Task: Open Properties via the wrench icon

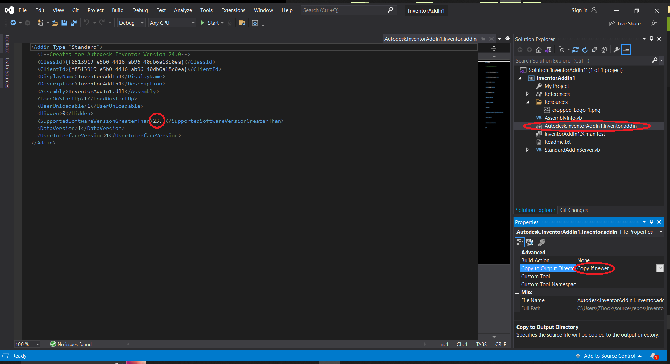Action: (616, 50)
